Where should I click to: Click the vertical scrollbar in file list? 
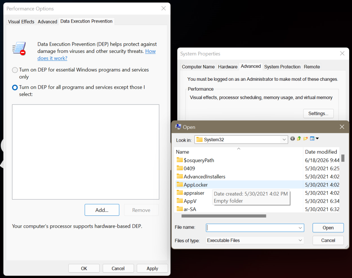pyautogui.click(x=343, y=158)
